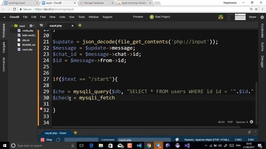Open the Navigate side panel
The width and height of the screenshot is (266, 149).
[4, 47]
